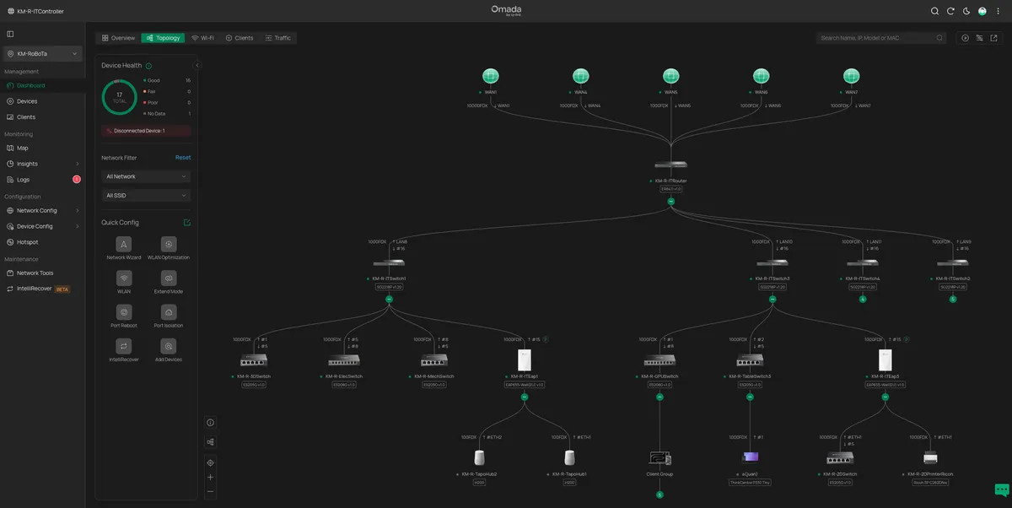Click the WAN1 globe icon
The image size is (1012, 508).
coord(490,77)
